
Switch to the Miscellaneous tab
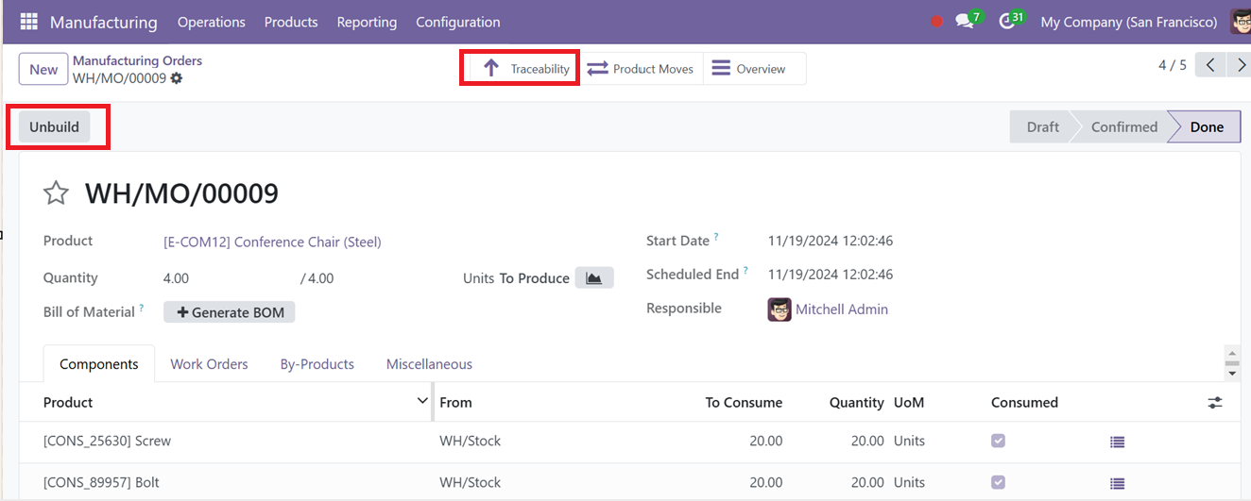(429, 364)
